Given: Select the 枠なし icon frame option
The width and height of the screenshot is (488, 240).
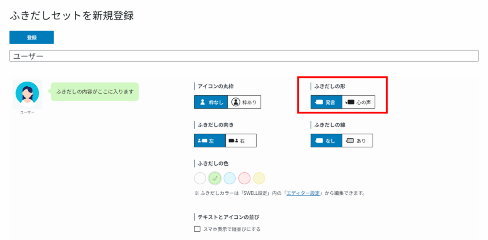Looking at the screenshot, I should (x=211, y=102).
